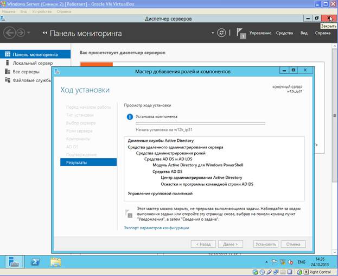Click the Все серверы icon

[8, 71]
